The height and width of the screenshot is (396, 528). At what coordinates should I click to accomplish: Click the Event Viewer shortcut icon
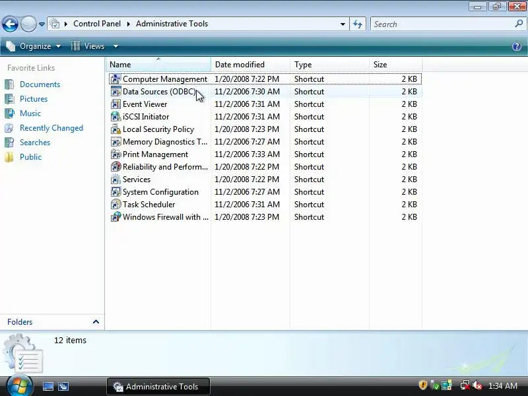[x=116, y=104]
